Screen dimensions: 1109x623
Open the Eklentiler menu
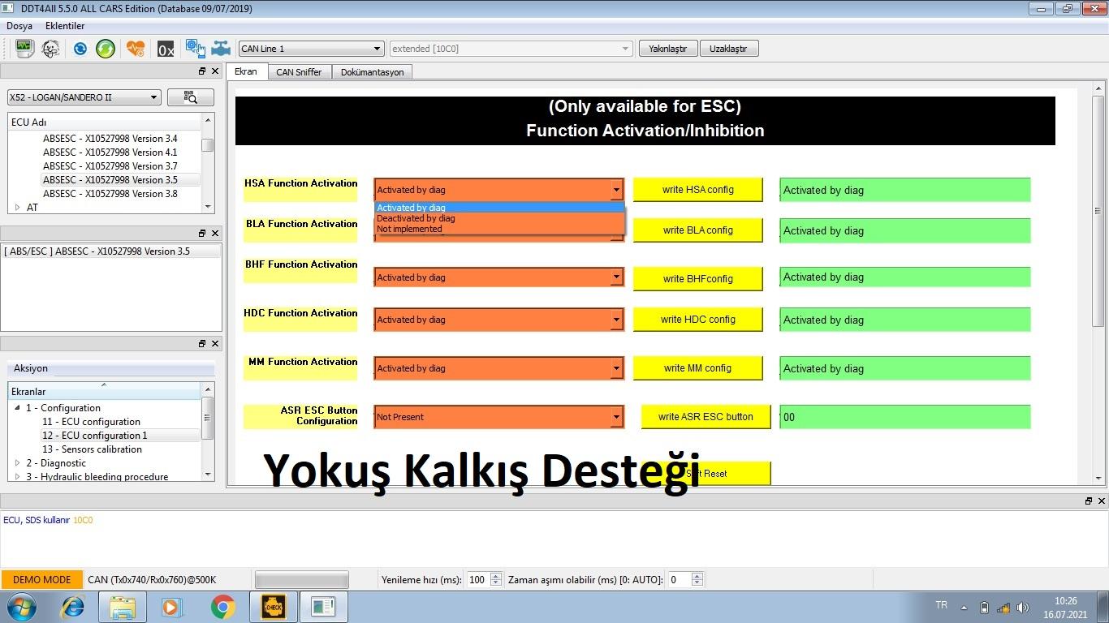[65, 26]
